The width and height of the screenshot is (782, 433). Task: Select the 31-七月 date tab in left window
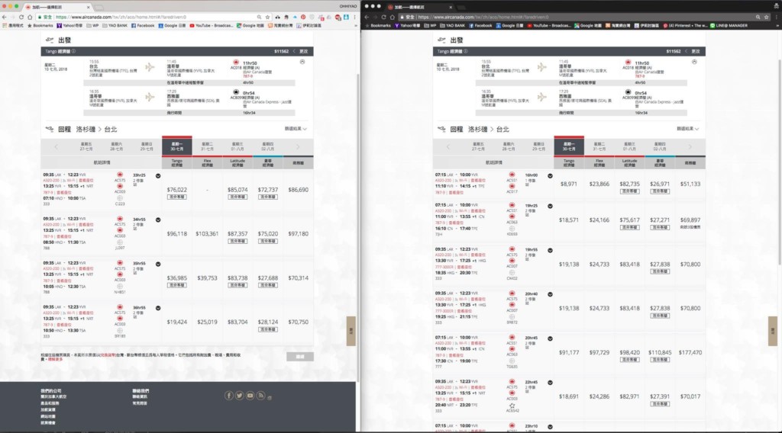pos(207,146)
